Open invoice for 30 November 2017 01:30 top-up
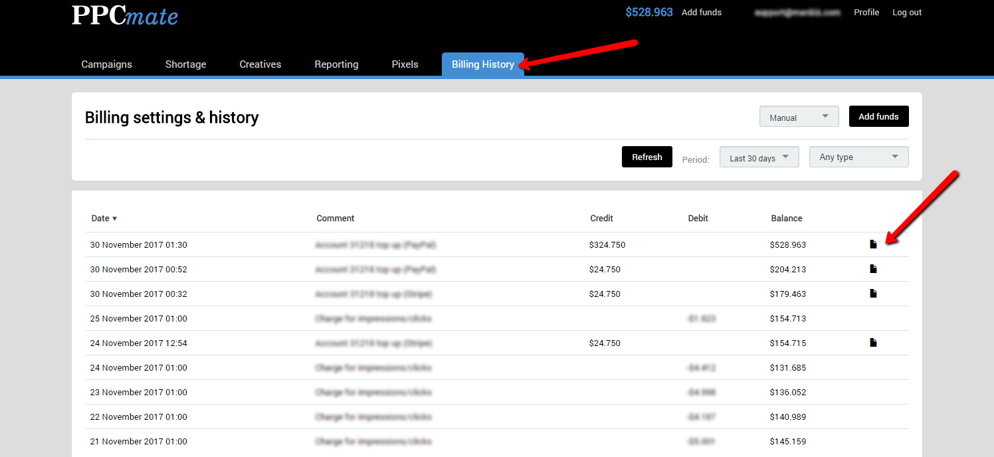Viewport: 994px width, 457px height. (x=873, y=244)
